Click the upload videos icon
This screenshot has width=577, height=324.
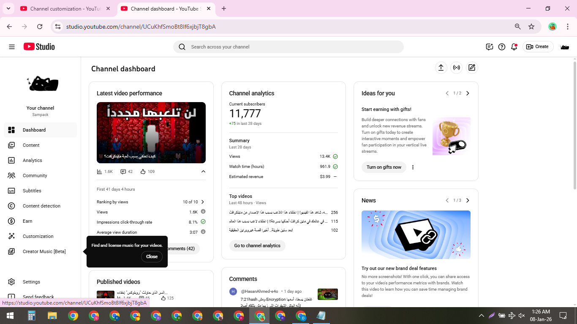(441, 67)
